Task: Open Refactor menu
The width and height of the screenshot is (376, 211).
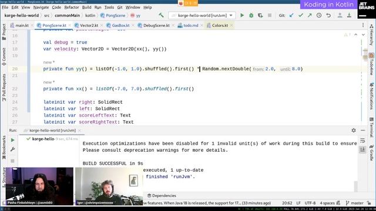Action: point(72,7)
